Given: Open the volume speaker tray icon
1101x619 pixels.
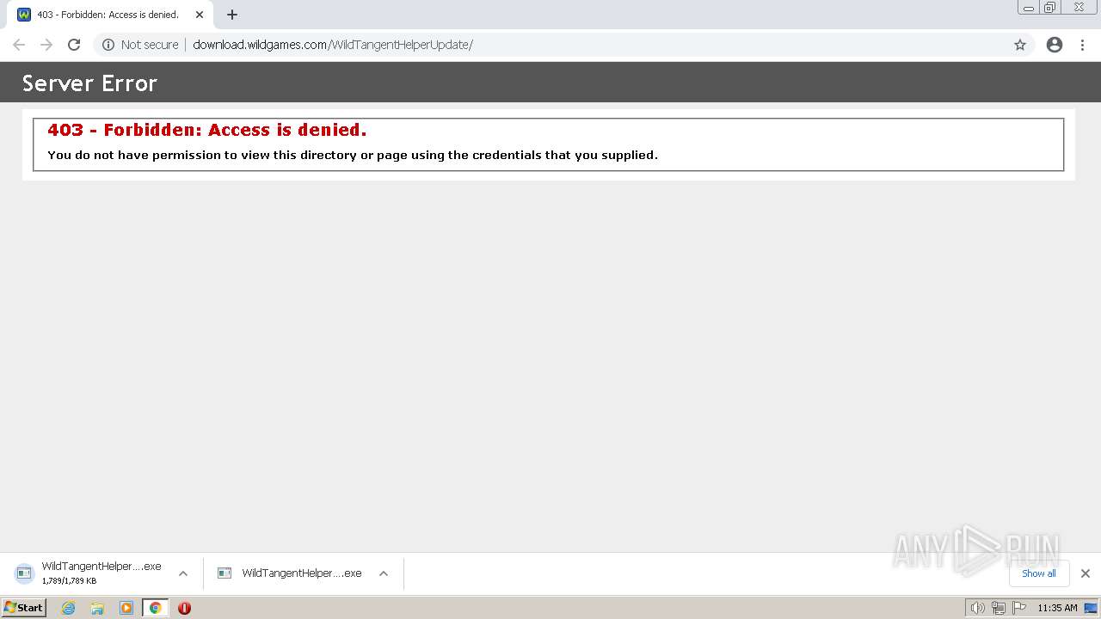Looking at the screenshot, I should point(977,608).
